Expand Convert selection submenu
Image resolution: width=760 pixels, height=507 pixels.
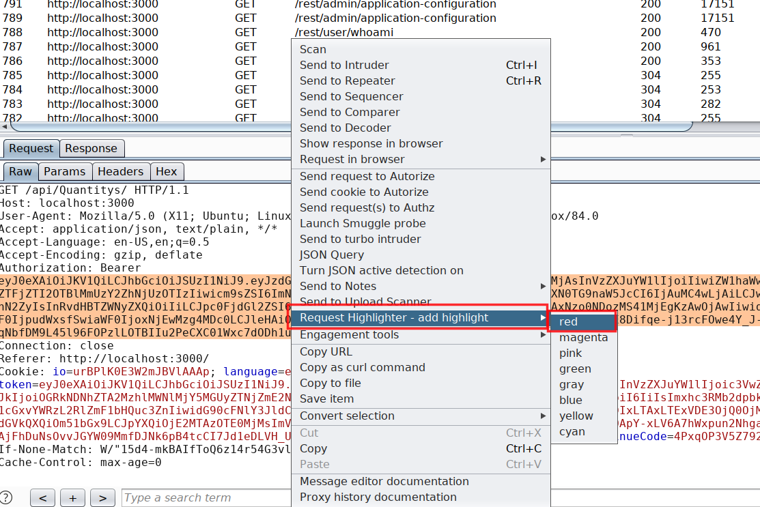[421, 416]
